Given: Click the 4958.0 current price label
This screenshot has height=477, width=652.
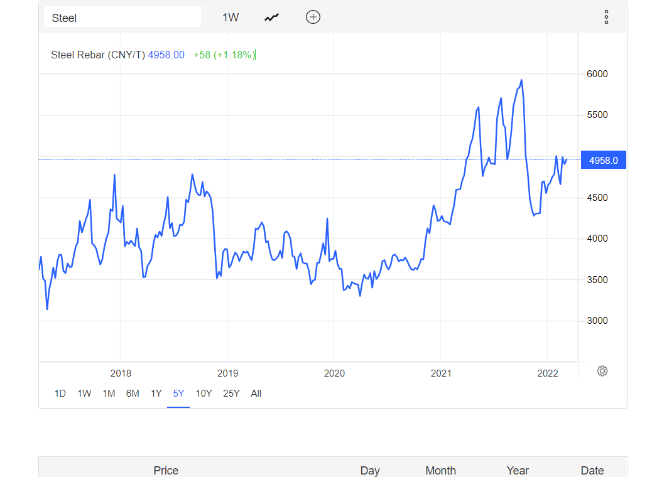Looking at the screenshot, I should coord(603,161).
